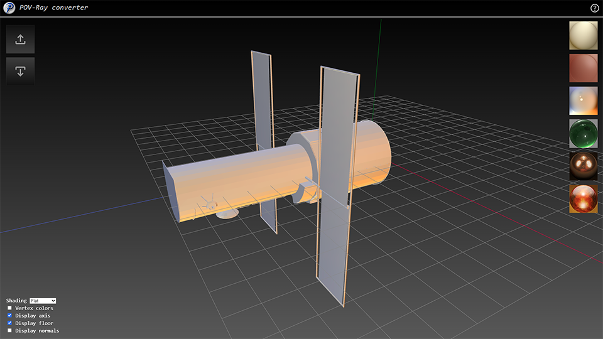Image resolution: width=603 pixels, height=339 pixels.
Task: Click the upload file icon button
Action: (x=20, y=39)
